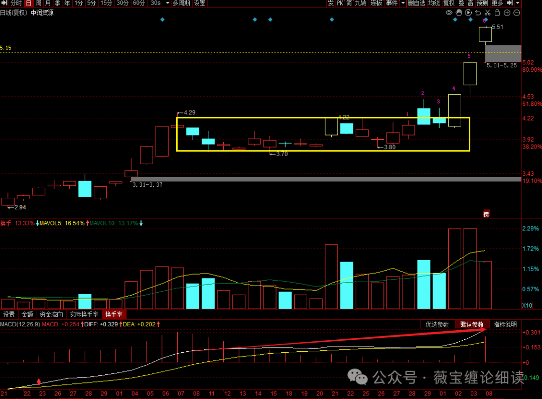Select the 月 monthly period tab

48,3
